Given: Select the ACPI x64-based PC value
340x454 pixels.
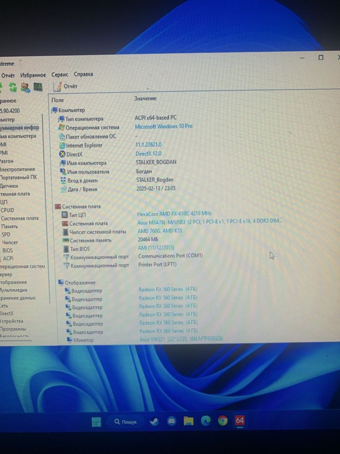Looking at the screenshot, I should (155, 118).
